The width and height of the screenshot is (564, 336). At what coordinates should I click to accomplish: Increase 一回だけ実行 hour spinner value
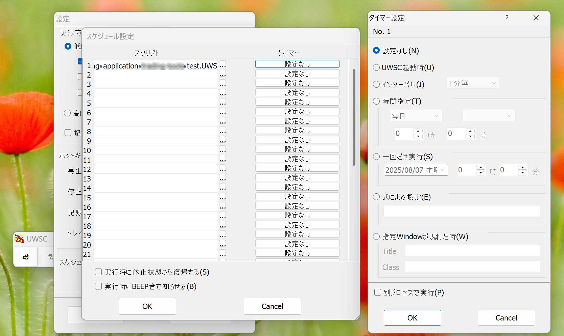(480, 167)
